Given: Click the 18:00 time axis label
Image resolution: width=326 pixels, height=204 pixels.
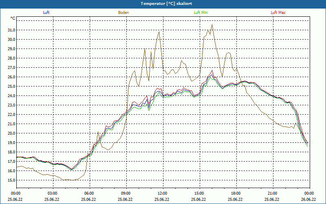Looking at the screenshot, I should point(236,194).
